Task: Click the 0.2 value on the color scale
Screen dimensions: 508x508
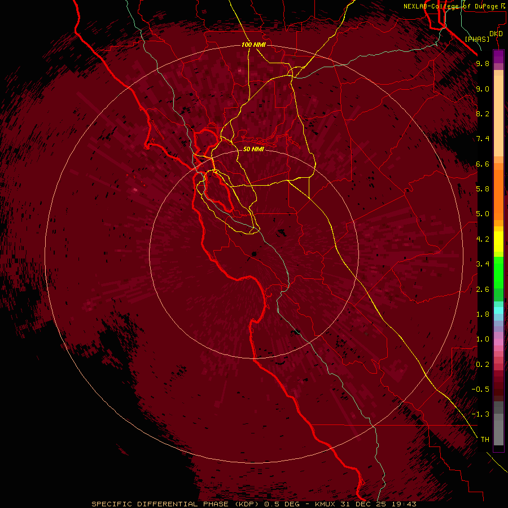Action: click(483, 365)
